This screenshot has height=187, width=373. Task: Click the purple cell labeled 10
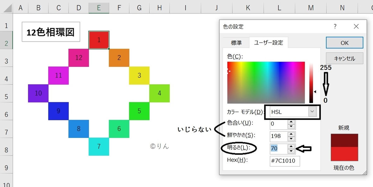(x=38, y=93)
